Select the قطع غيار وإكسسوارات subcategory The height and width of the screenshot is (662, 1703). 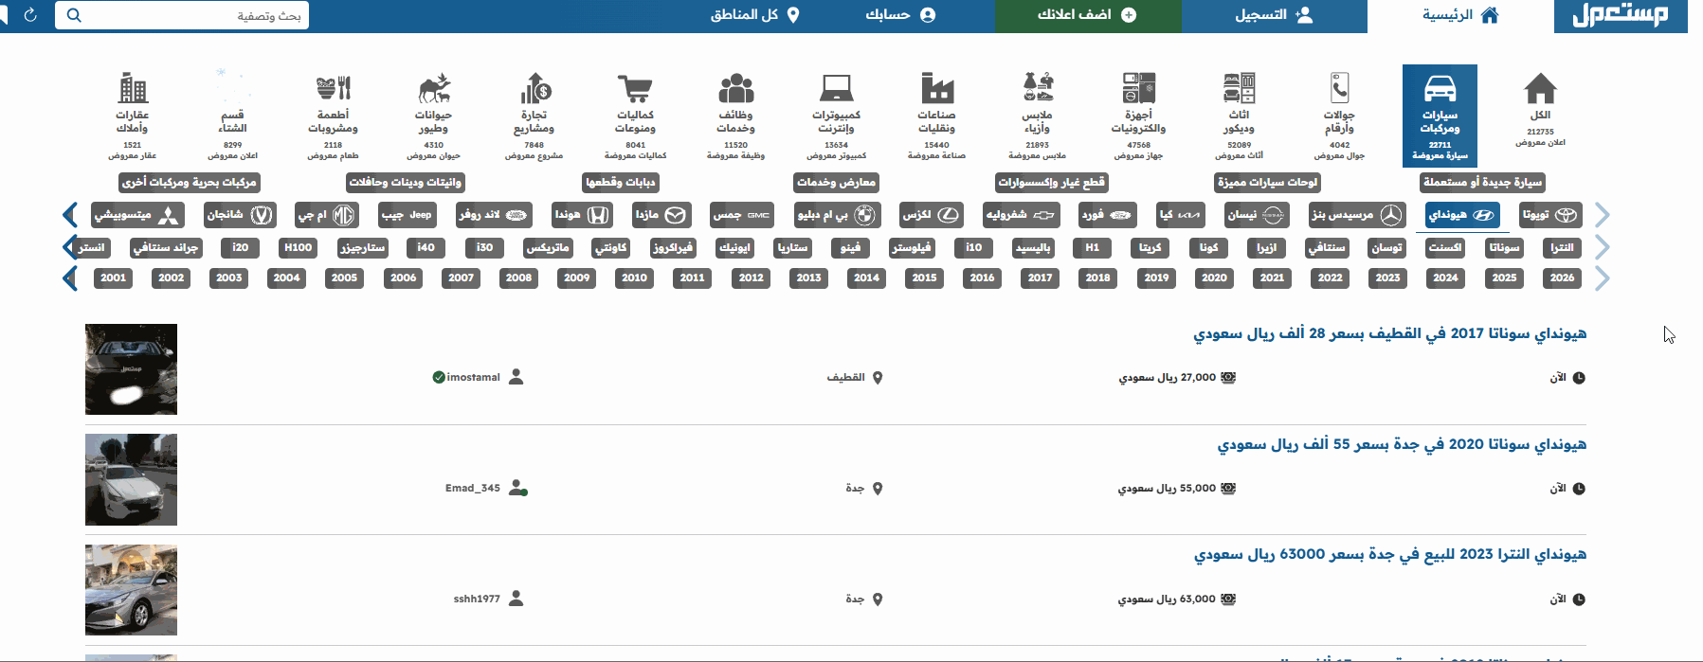point(1051,182)
